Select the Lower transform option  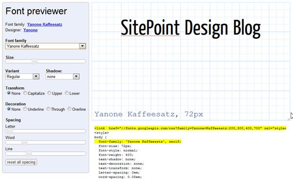67,93
